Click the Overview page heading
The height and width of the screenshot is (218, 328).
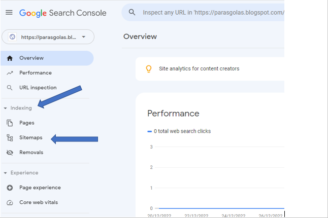(x=140, y=37)
